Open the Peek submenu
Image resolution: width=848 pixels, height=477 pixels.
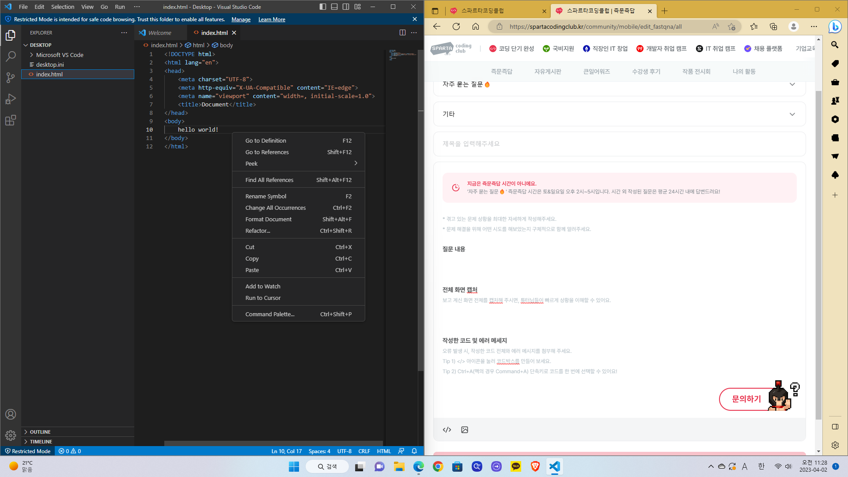(299, 163)
